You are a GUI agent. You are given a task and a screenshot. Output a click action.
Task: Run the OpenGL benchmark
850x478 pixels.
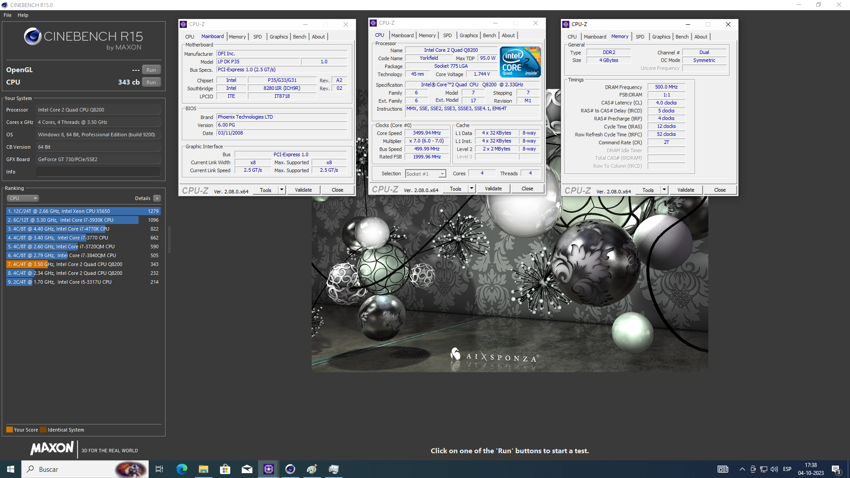pyautogui.click(x=151, y=70)
